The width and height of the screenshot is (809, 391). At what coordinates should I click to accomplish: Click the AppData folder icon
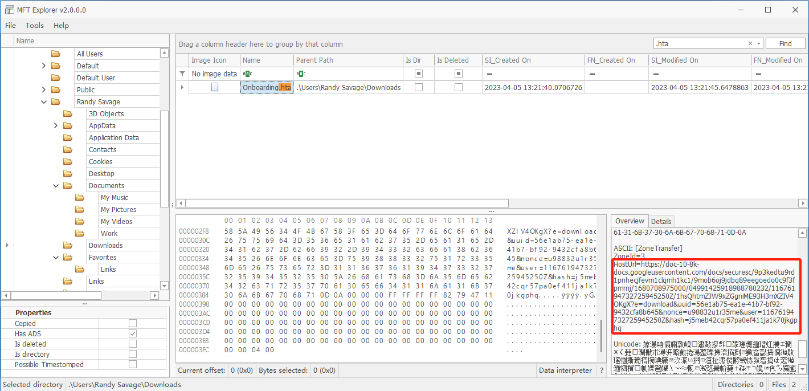coord(67,125)
